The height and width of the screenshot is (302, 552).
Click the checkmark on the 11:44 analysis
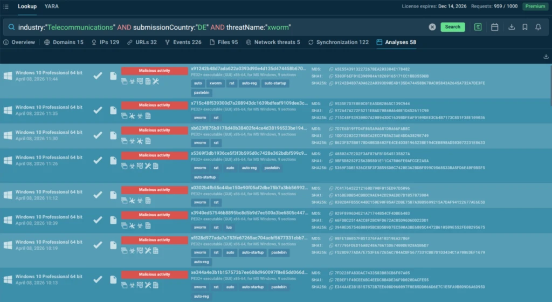pyautogui.click(x=98, y=76)
